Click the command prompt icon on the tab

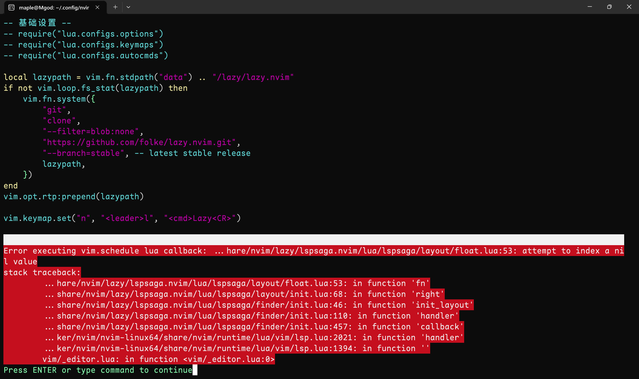pos(11,7)
